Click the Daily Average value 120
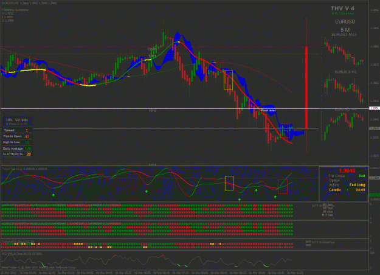This screenshot has width=380, height=275. pyautogui.click(x=28, y=148)
